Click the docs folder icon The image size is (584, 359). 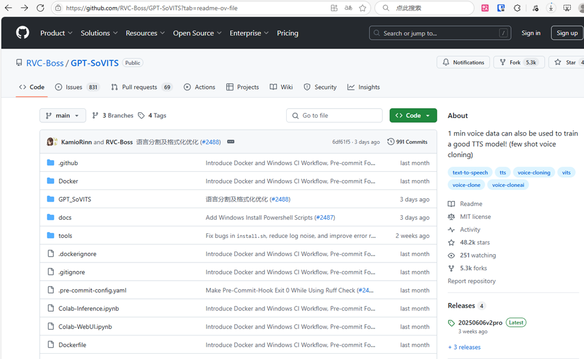pyautogui.click(x=51, y=218)
